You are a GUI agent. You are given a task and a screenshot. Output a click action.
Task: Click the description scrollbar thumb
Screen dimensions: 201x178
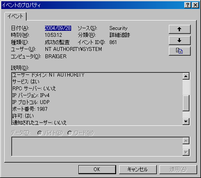(186, 103)
